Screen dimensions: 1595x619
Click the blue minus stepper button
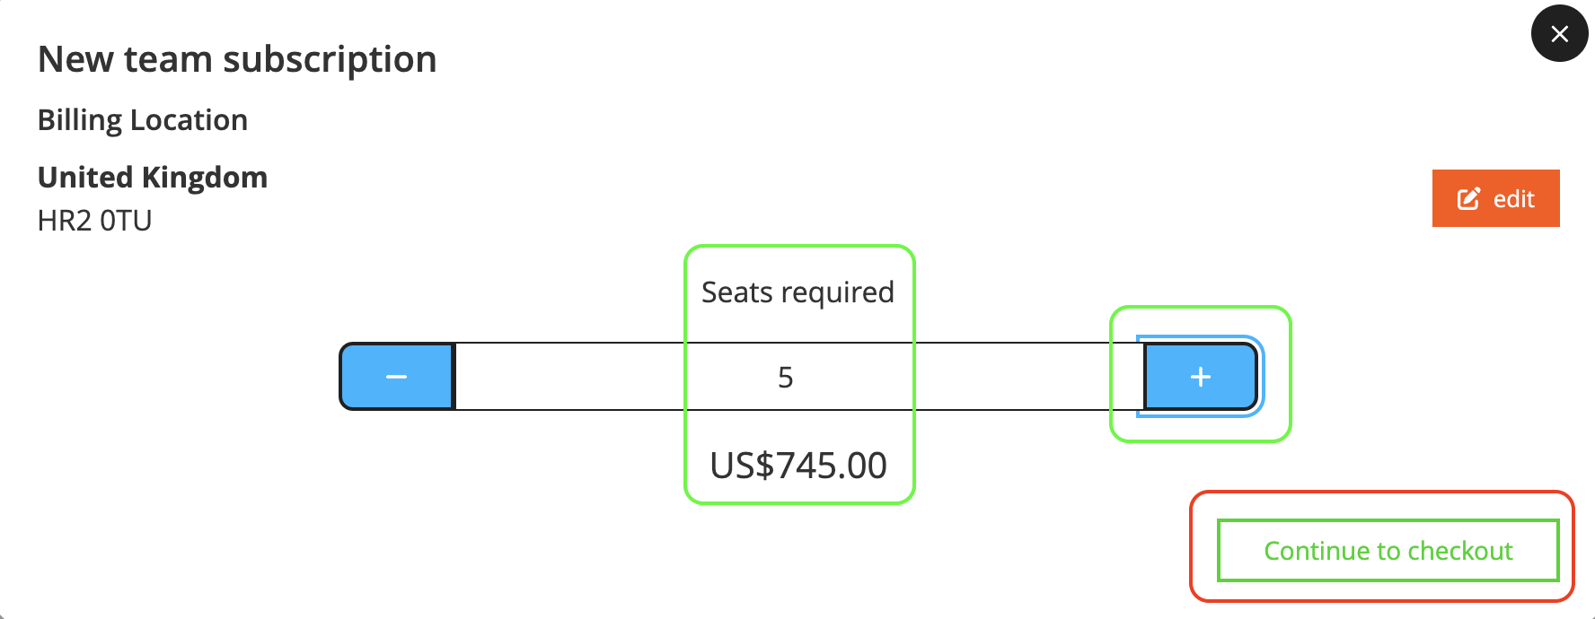pyautogui.click(x=397, y=377)
